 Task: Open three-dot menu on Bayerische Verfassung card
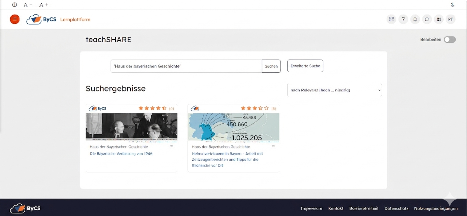pyautogui.click(x=171, y=146)
